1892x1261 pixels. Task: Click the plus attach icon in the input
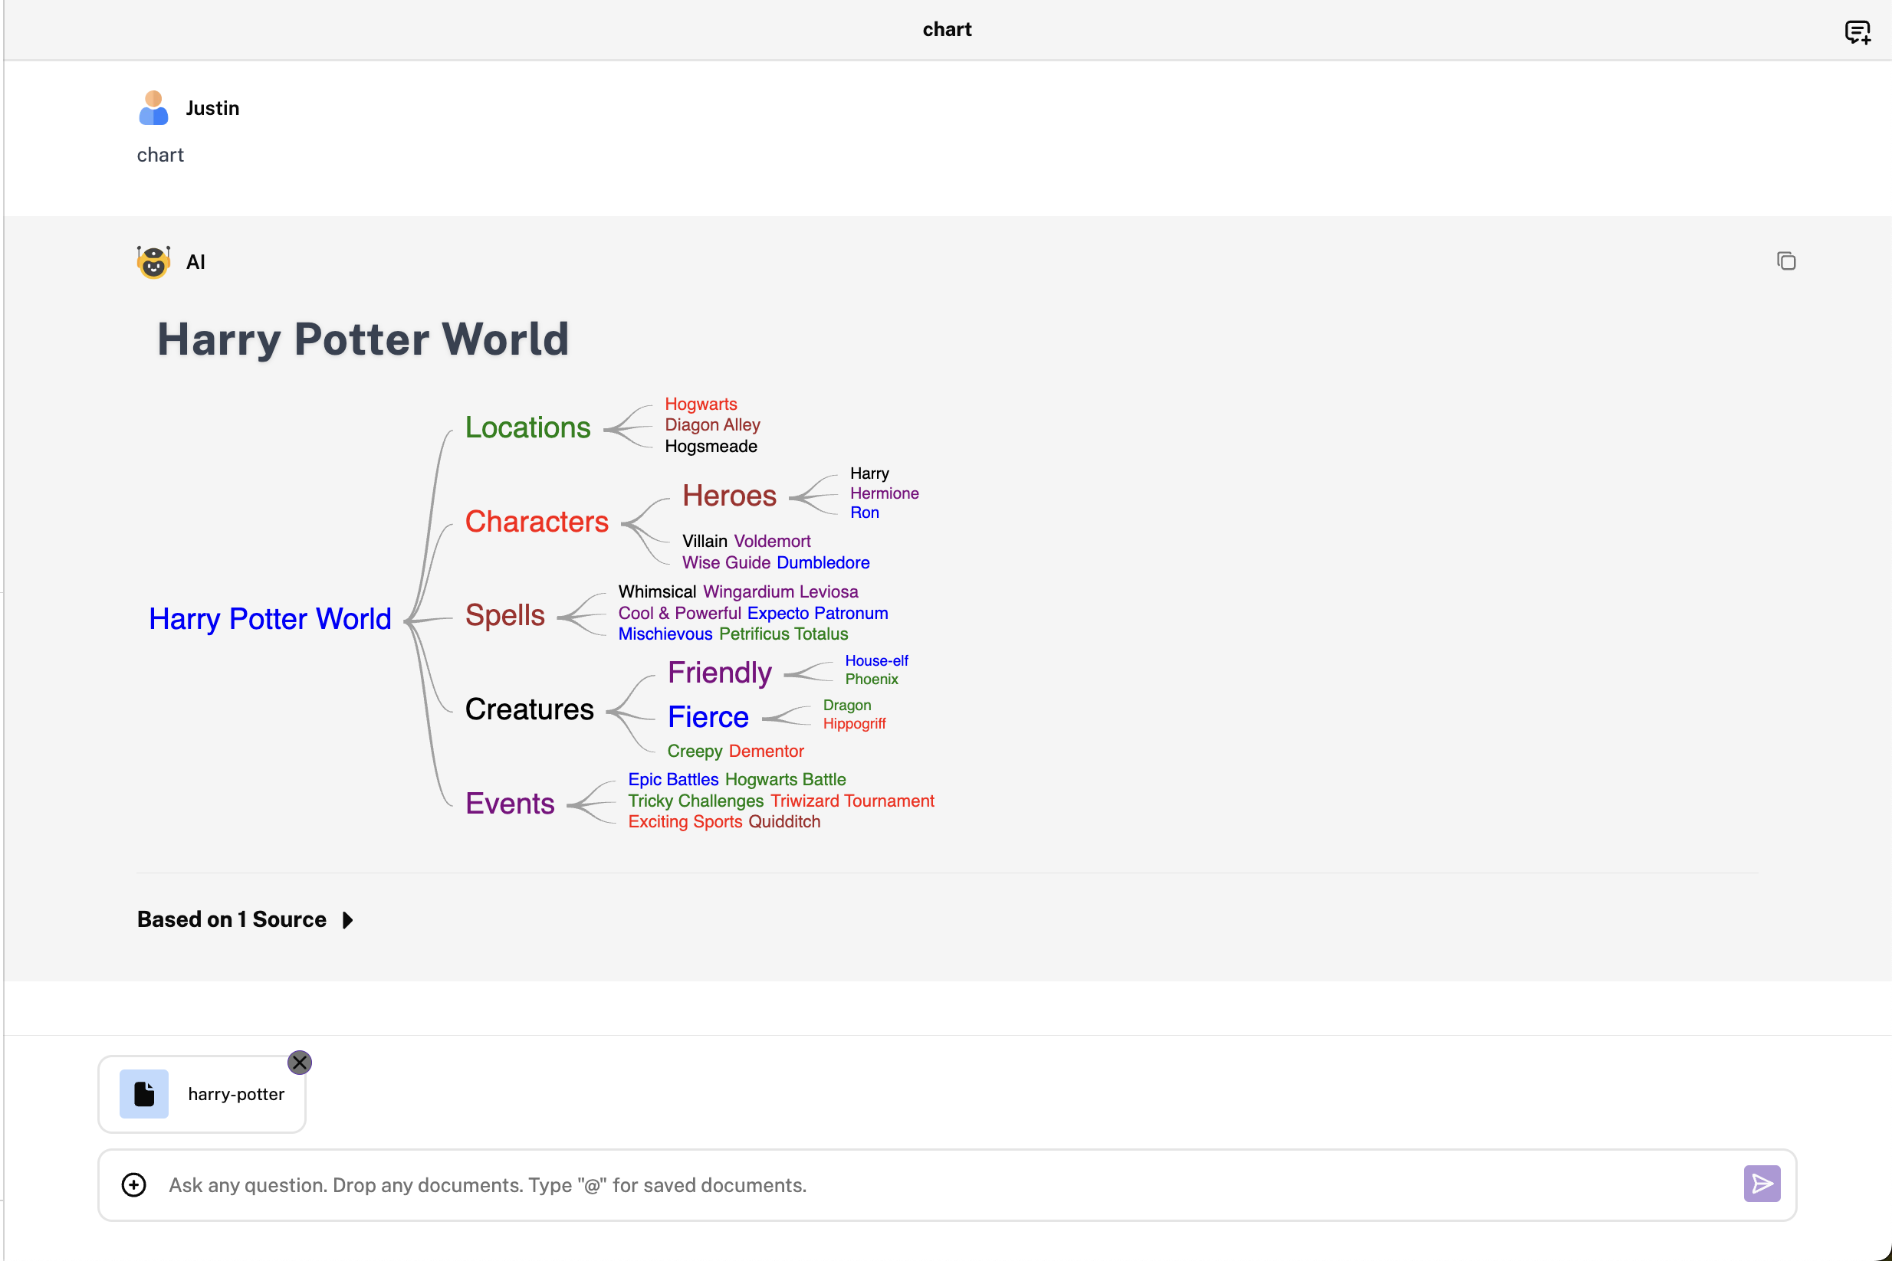coord(133,1184)
